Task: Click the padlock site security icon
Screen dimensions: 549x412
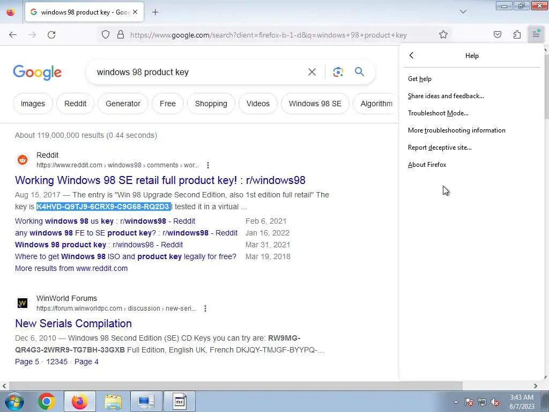Action: tap(121, 35)
